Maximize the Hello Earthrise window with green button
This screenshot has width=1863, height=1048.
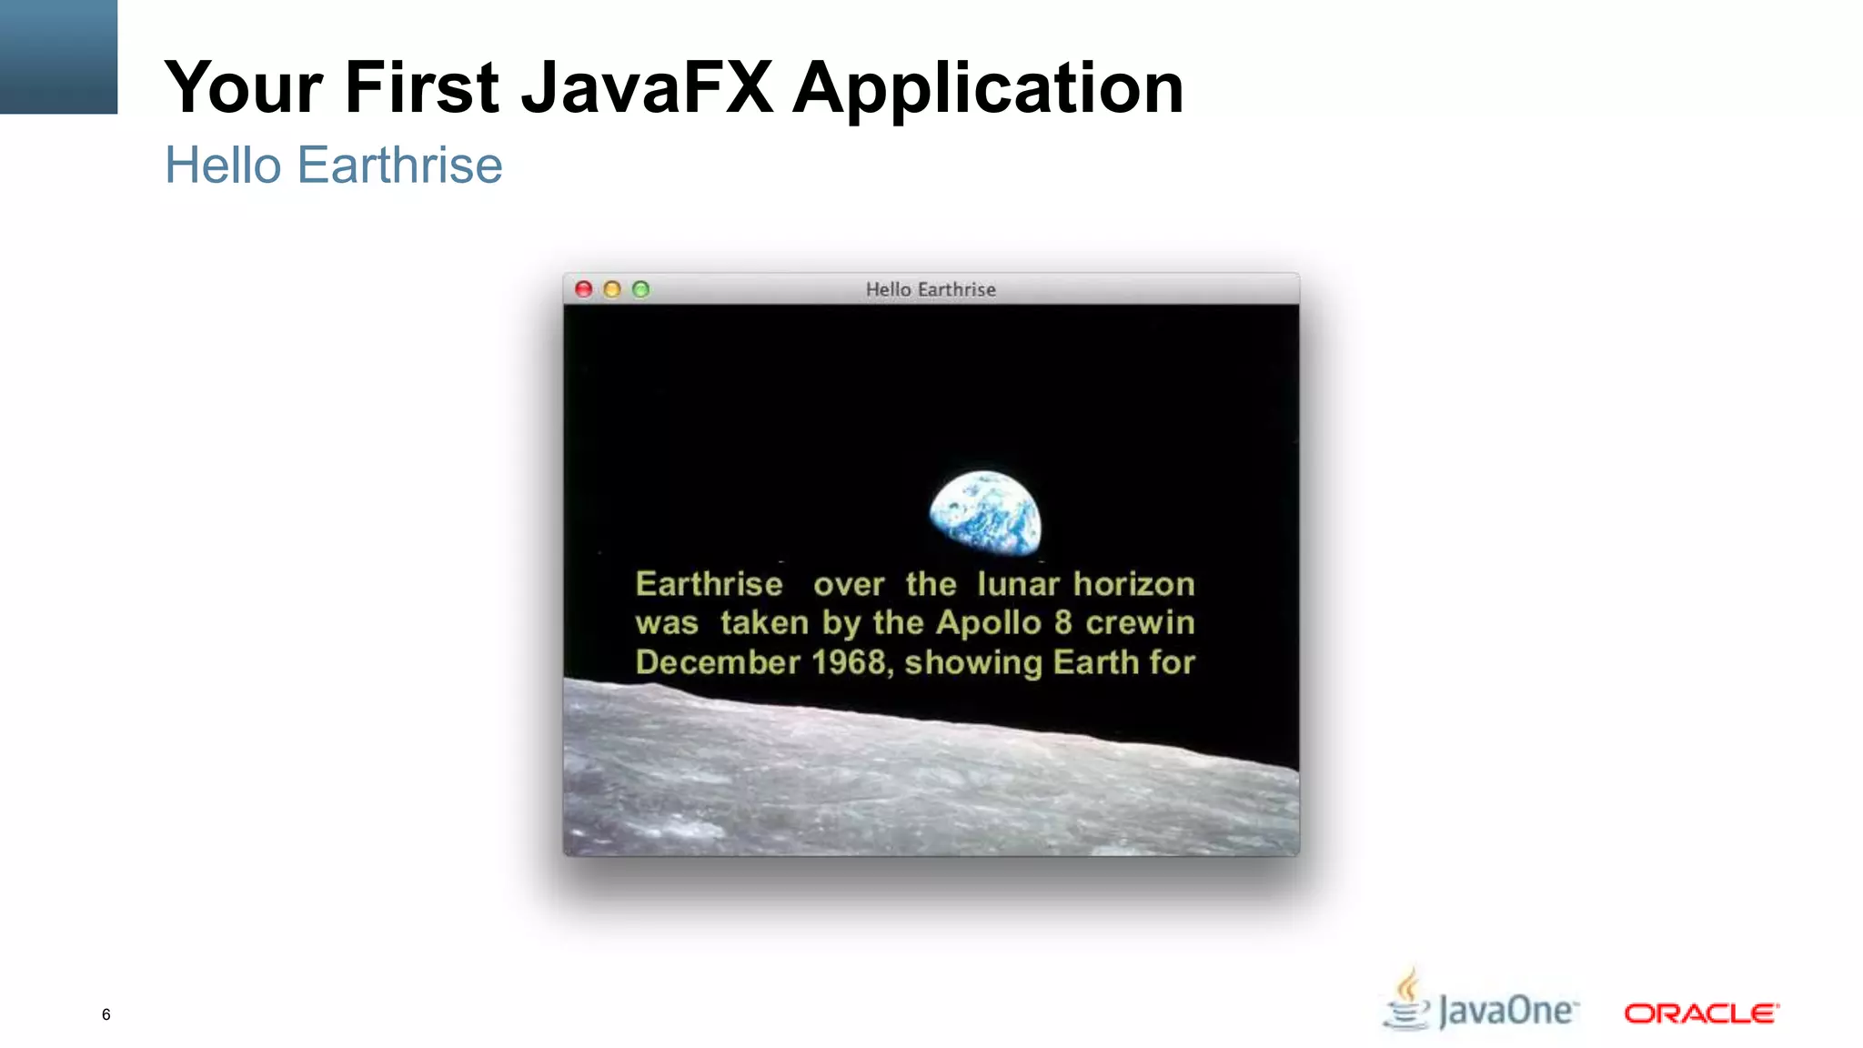(640, 289)
